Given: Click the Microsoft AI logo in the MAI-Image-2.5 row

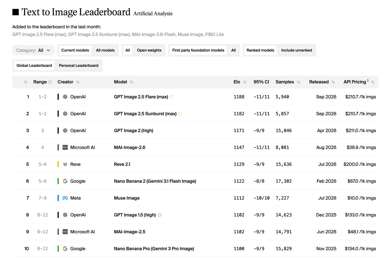Looking at the screenshot, I should coord(65,232).
